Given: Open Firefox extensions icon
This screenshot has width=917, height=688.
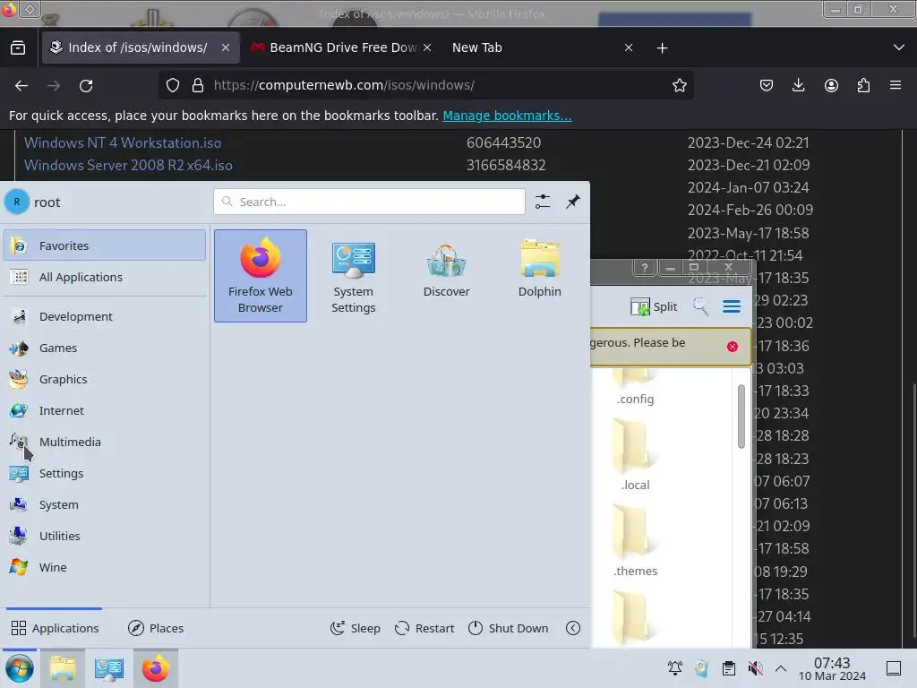Looking at the screenshot, I should (863, 85).
